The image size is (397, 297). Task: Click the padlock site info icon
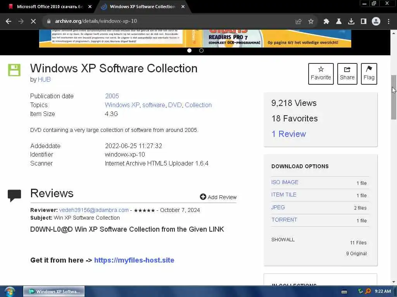click(x=48, y=21)
